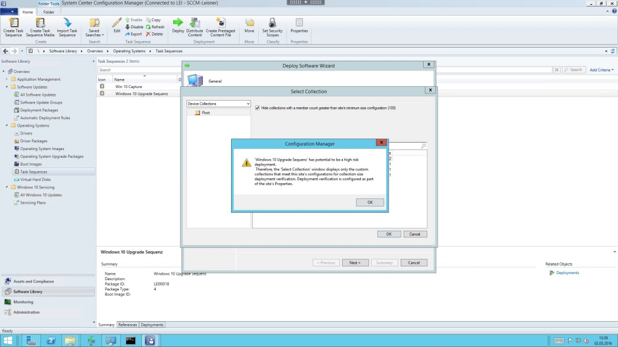Switch to the Deployments tab
Screen dimensions: 618x347
151,325
